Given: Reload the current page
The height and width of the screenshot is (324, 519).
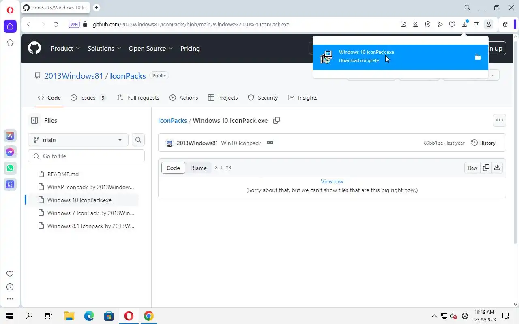Looking at the screenshot, I should (x=56, y=24).
